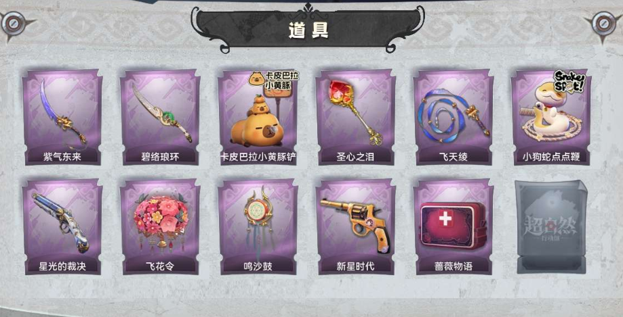
Task: Pick the 星光的裁决 shotgun item
Action: 62,226
